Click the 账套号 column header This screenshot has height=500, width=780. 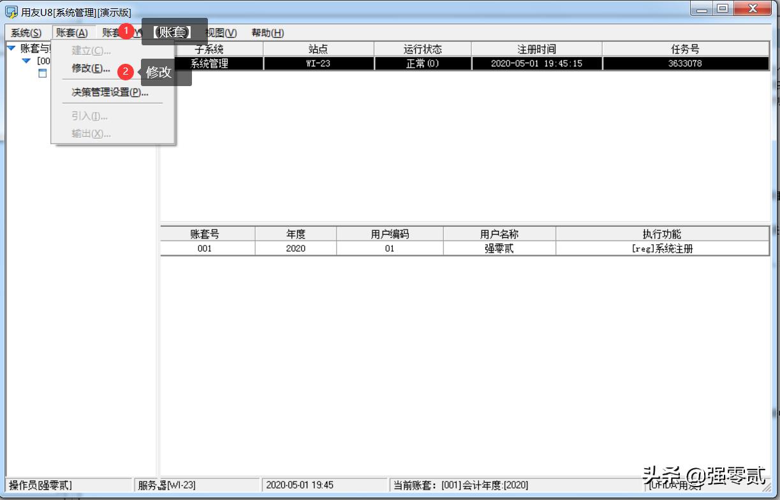(208, 234)
